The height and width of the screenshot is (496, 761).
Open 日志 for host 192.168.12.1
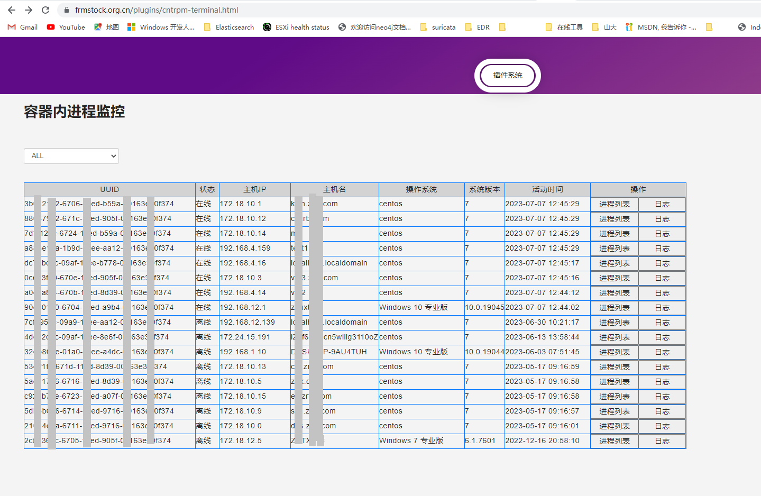tap(662, 308)
